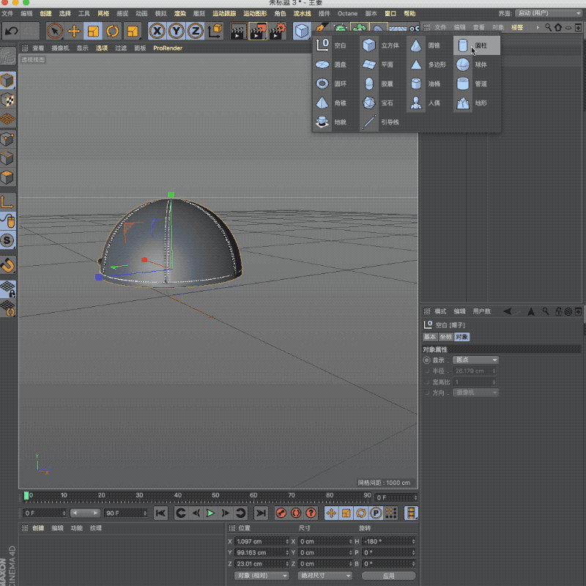
Task: Create a Cube (立方体) object
Action: pyautogui.click(x=380, y=45)
